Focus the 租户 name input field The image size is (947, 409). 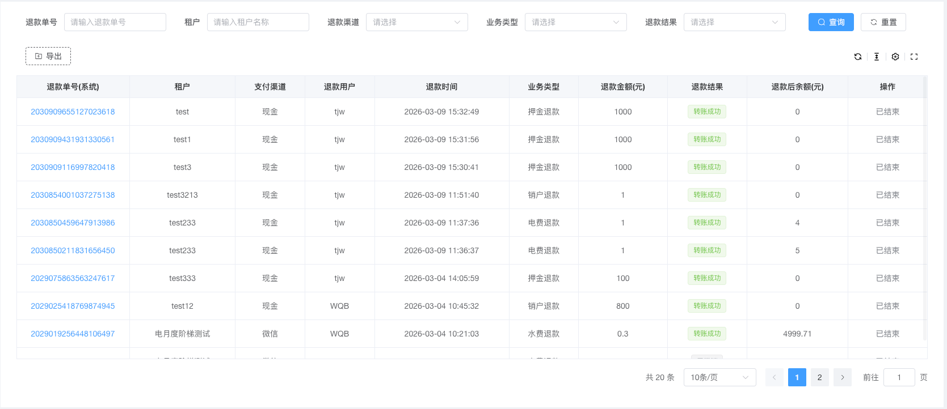[258, 22]
